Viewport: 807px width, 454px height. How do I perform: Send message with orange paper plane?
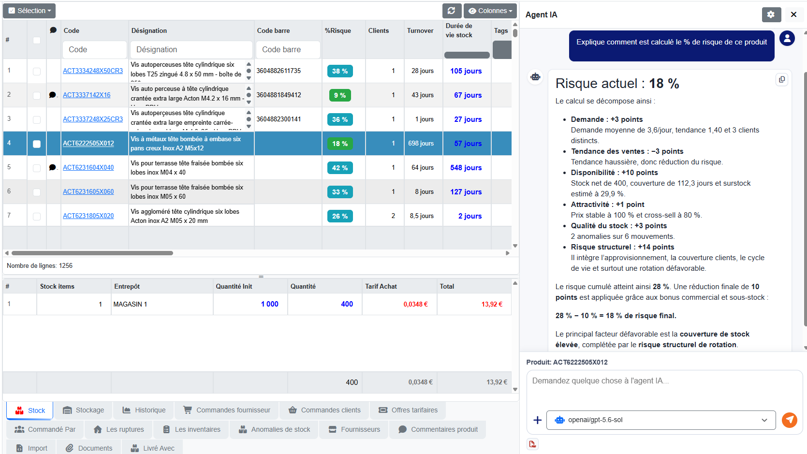point(790,420)
